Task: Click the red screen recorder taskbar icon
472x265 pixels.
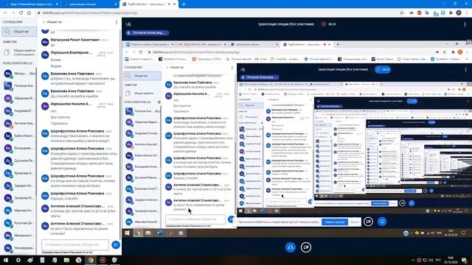Action: click(x=103, y=260)
